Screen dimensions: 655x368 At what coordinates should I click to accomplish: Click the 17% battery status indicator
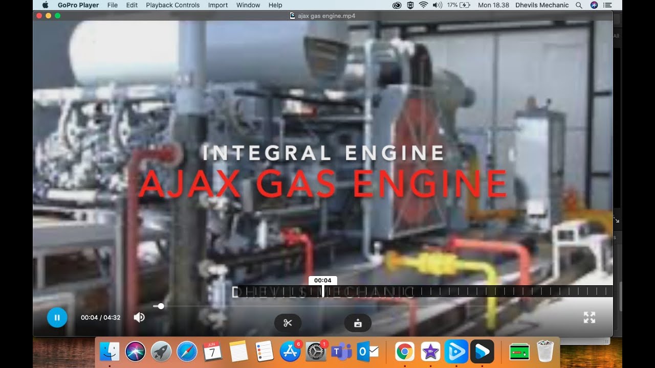(458, 5)
